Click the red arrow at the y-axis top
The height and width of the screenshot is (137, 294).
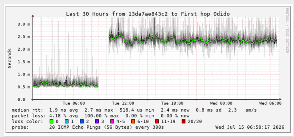pyautogui.click(x=33, y=16)
